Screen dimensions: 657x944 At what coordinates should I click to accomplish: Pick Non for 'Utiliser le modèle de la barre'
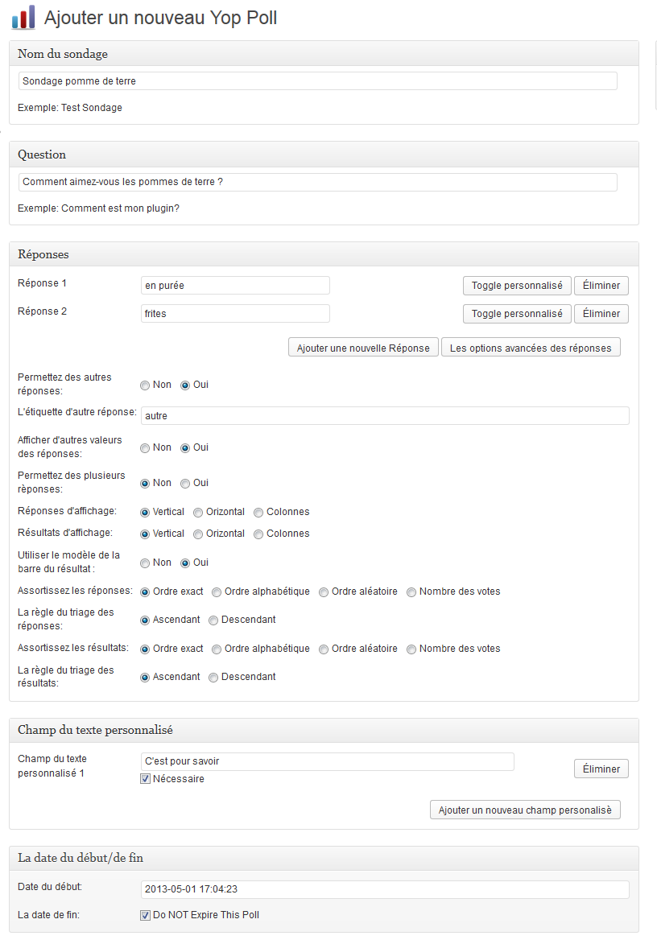[x=145, y=563]
